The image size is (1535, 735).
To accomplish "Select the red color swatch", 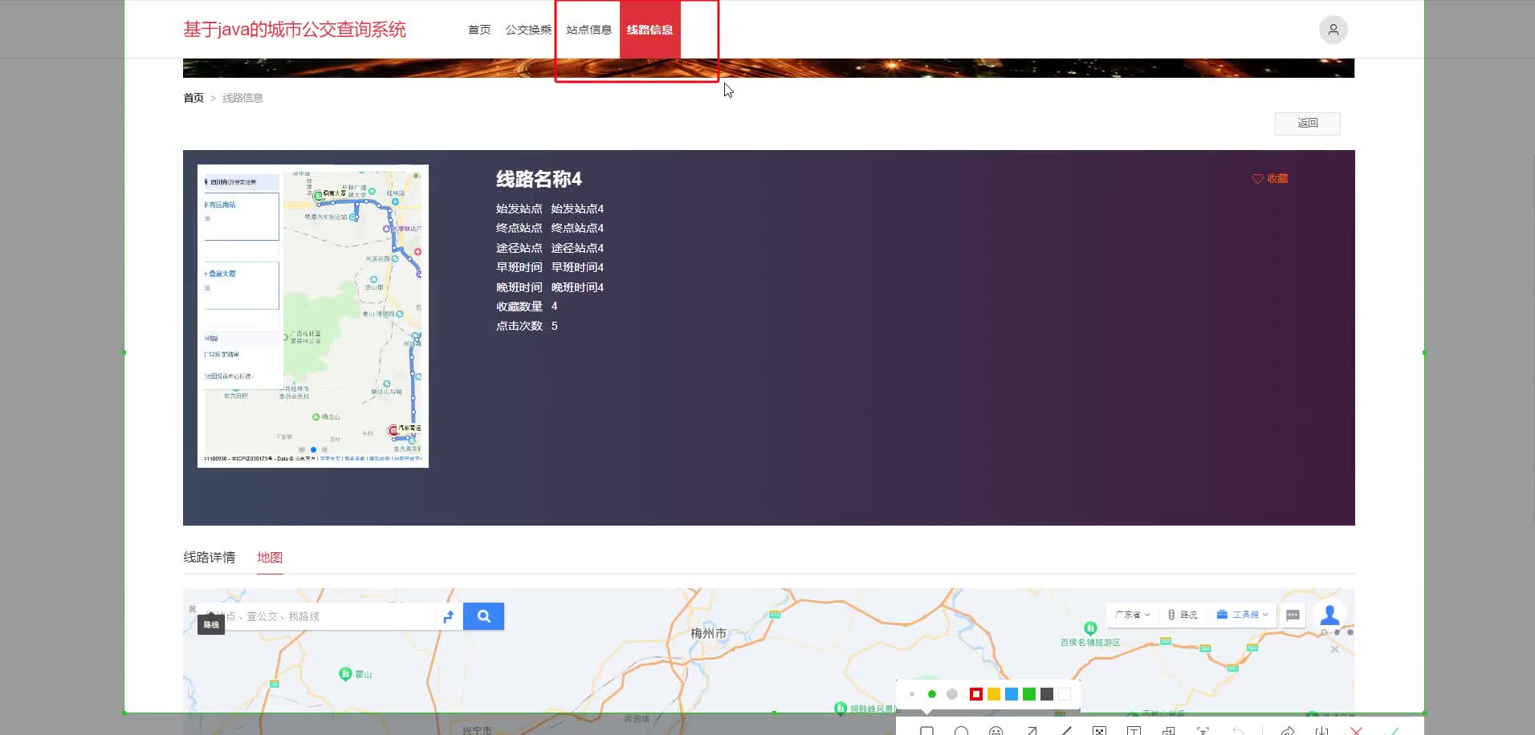I will (x=975, y=693).
